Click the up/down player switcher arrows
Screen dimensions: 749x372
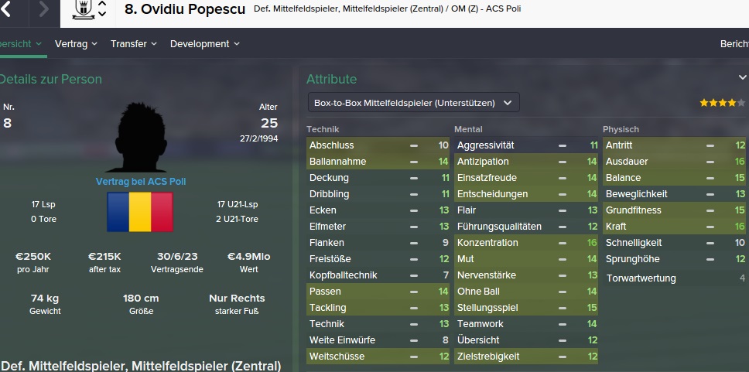pyautogui.click(x=102, y=9)
